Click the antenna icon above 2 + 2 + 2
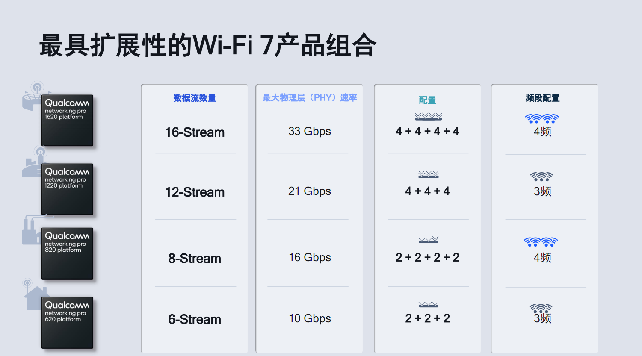642x356 pixels. (428, 305)
